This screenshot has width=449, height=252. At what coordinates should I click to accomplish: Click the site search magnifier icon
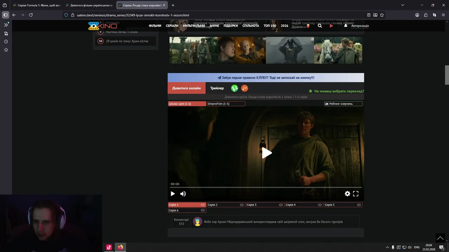[320, 26]
